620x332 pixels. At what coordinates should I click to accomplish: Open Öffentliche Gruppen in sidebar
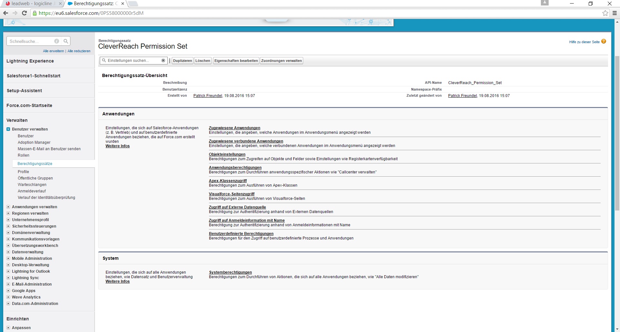(35, 178)
